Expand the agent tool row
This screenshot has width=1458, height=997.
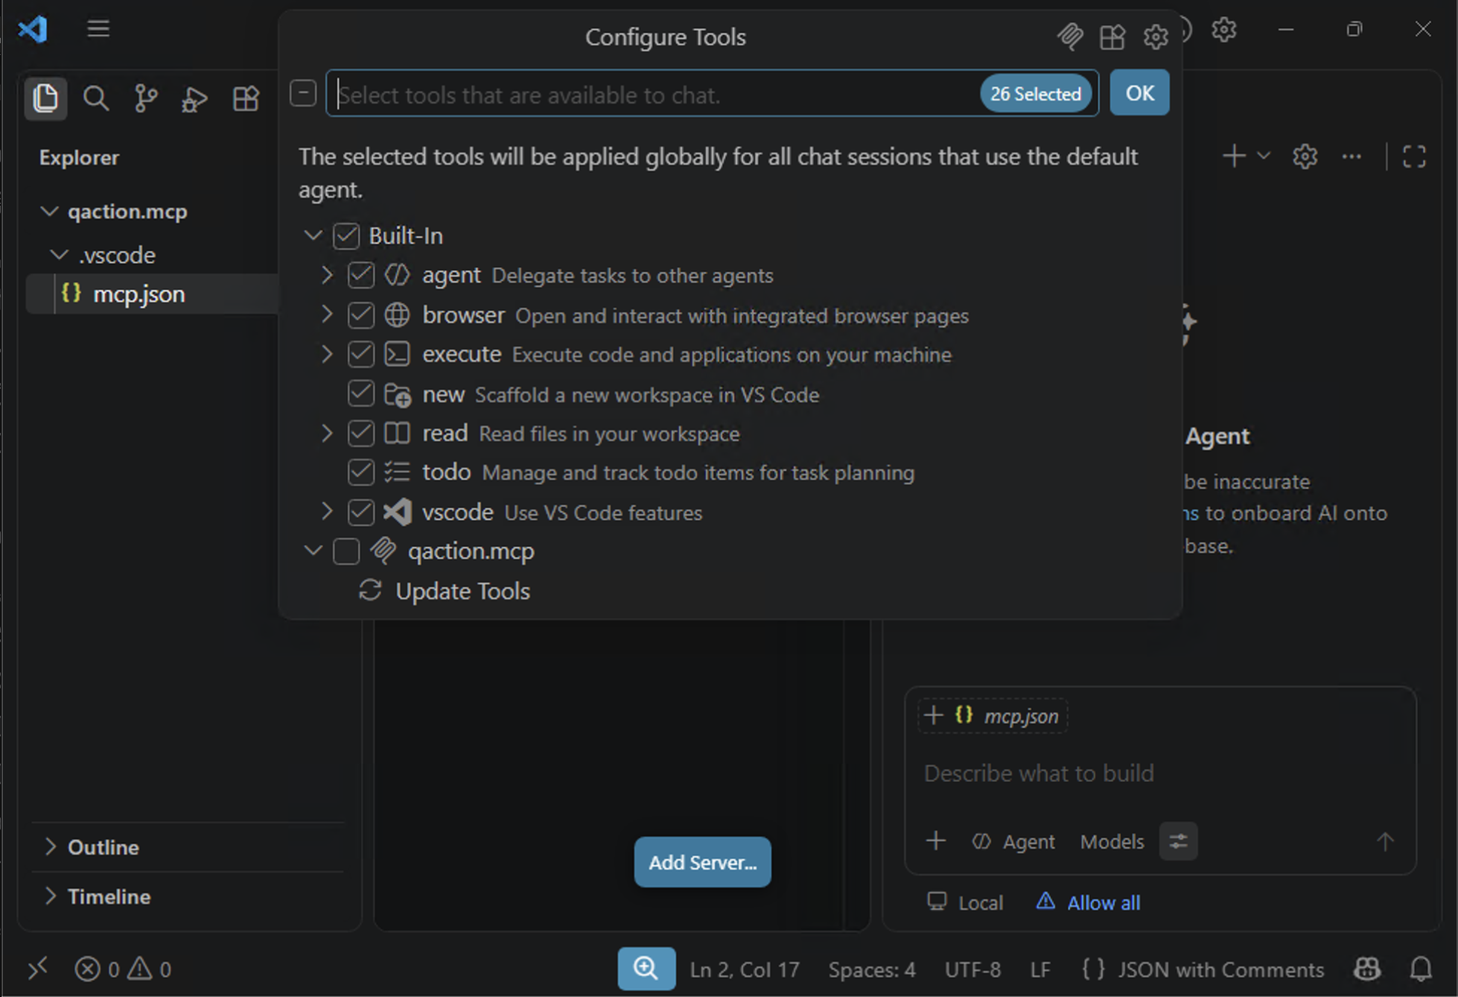pyautogui.click(x=326, y=275)
